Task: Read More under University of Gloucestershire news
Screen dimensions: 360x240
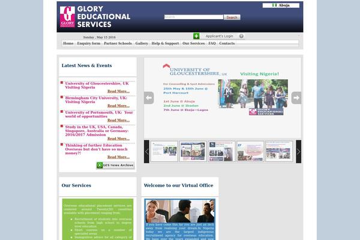Action: click(118, 91)
